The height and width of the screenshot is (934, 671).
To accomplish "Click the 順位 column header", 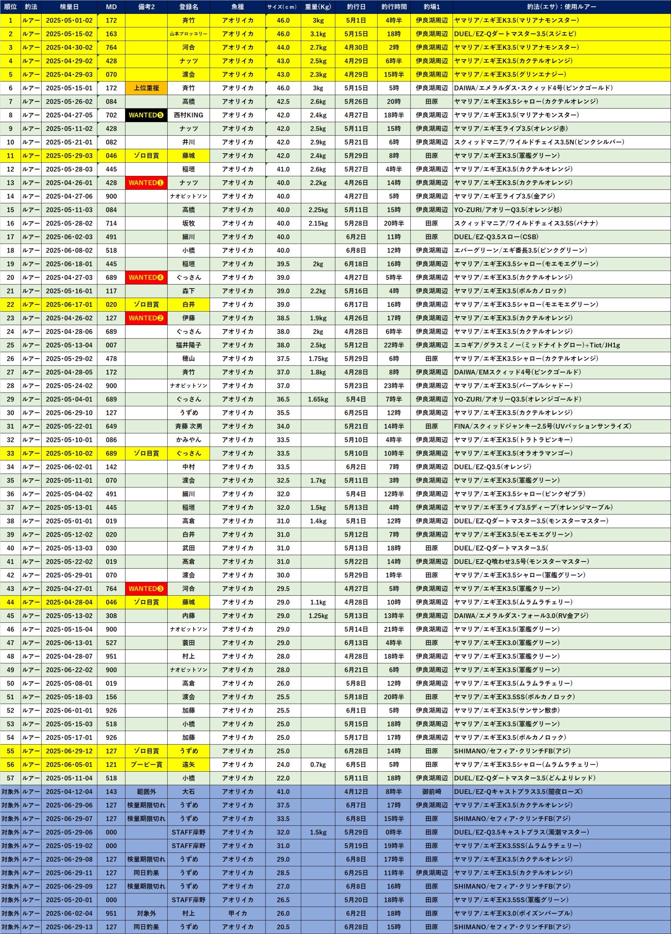I will (x=10, y=7).
